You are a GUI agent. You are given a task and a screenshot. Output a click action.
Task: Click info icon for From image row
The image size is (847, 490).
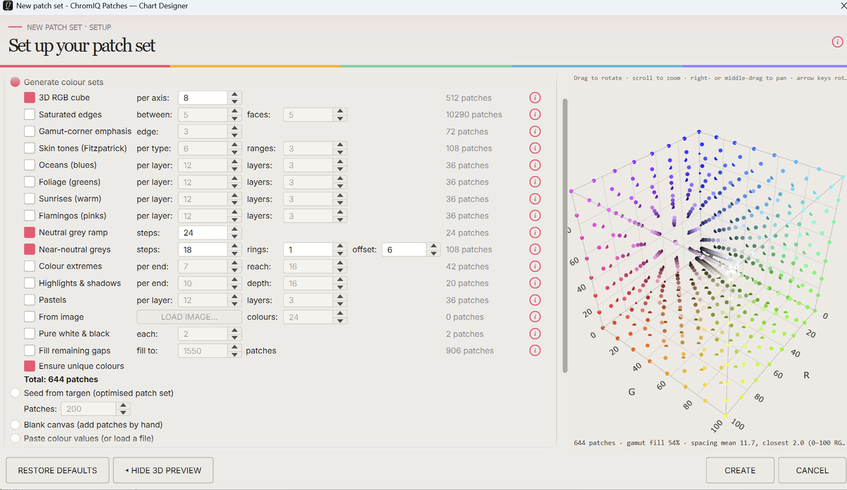(x=535, y=317)
